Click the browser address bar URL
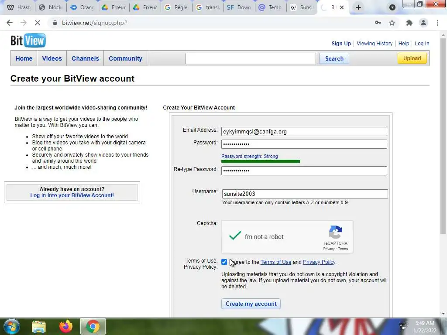 [95, 23]
